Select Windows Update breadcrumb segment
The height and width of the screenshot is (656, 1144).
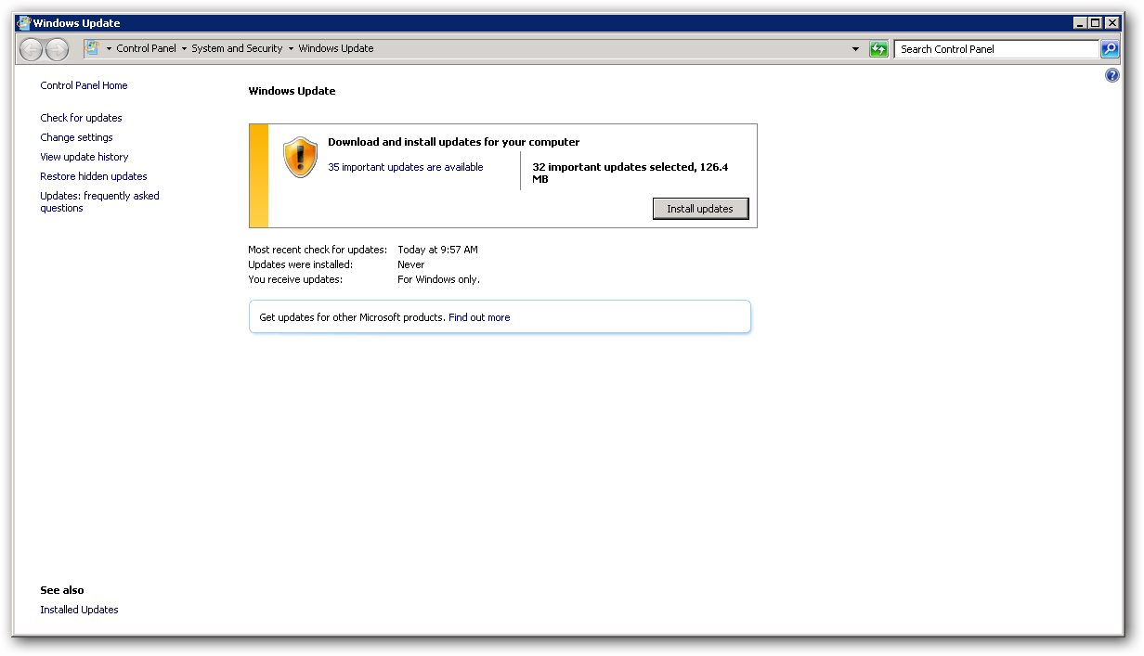pyautogui.click(x=336, y=49)
